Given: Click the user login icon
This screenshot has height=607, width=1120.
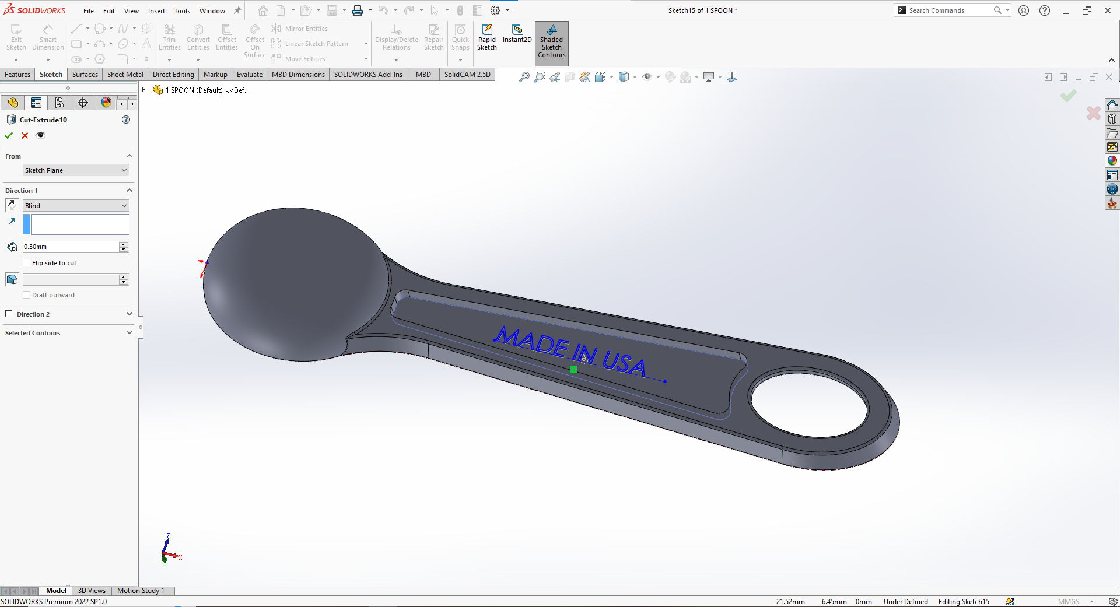Looking at the screenshot, I should (x=1024, y=10).
